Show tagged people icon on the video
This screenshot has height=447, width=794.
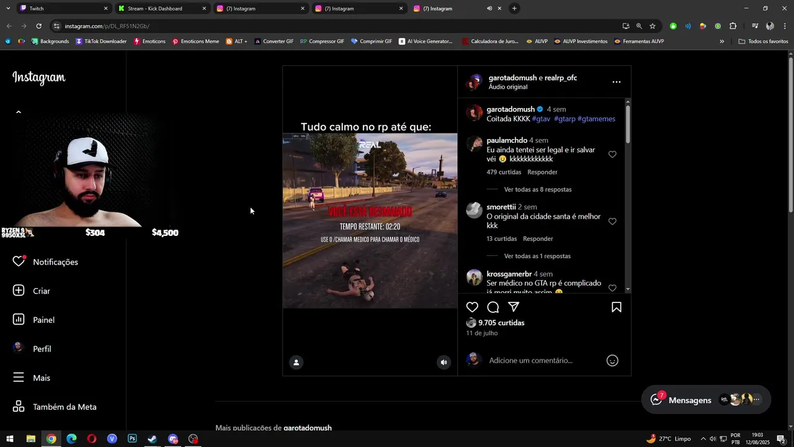coord(297,363)
